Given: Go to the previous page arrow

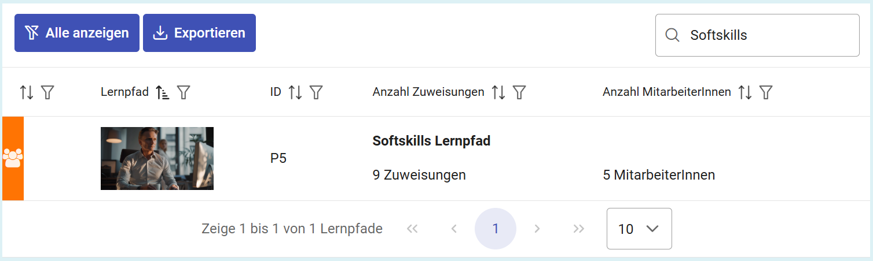Looking at the screenshot, I should [x=454, y=229].
